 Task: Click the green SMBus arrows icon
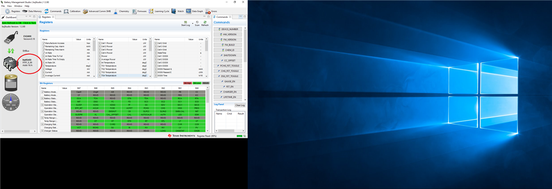[x=11, y=51]
